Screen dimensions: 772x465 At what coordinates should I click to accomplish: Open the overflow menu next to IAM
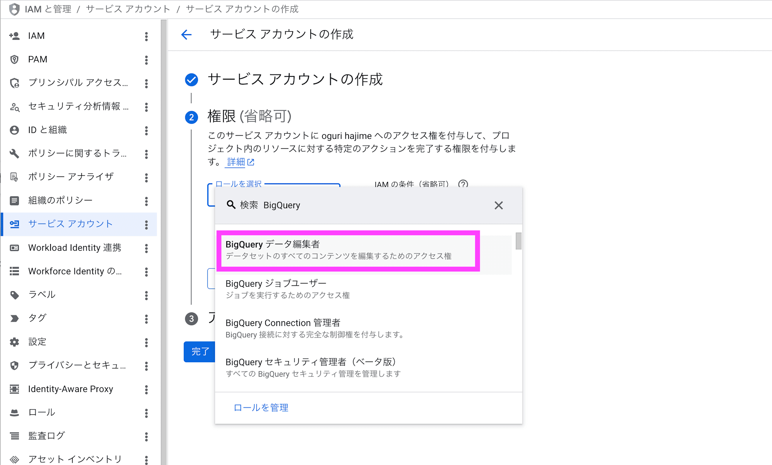click(x=146, y=36)
